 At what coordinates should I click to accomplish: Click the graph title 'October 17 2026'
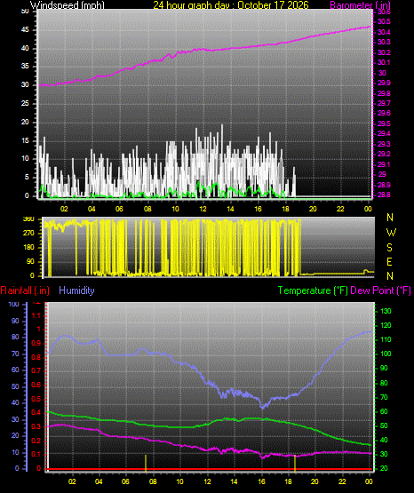click(x=273, y=4)
